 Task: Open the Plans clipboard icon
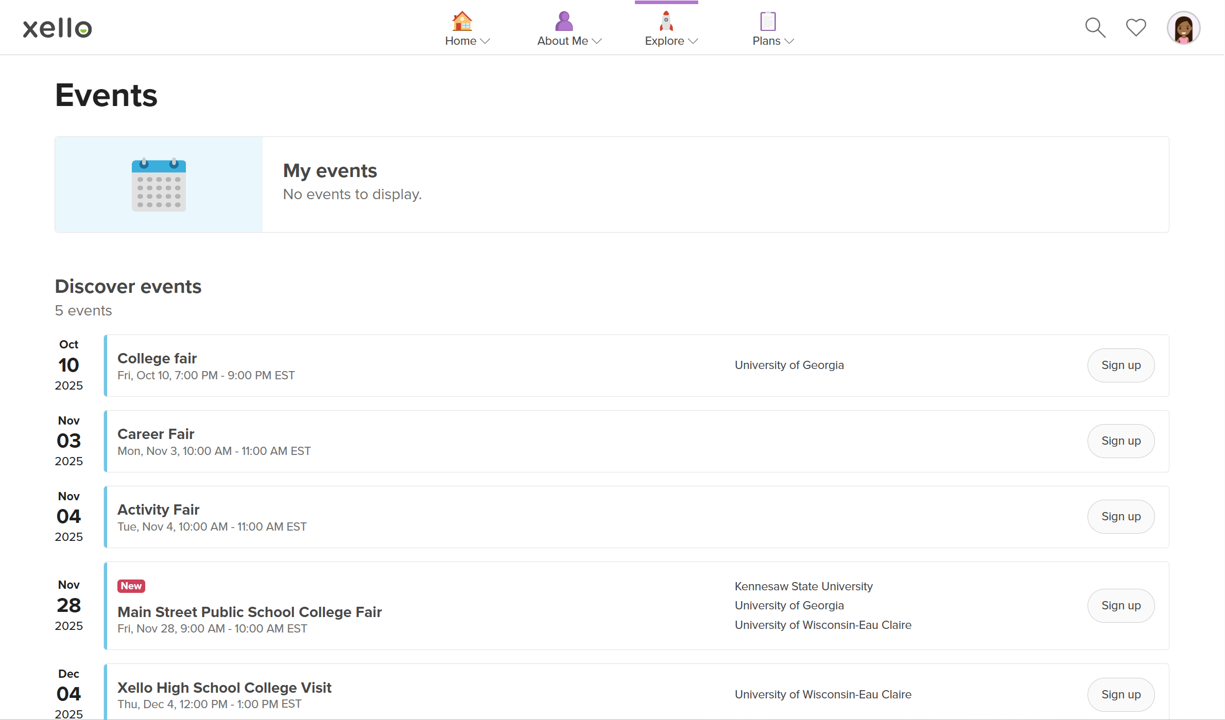click(x=767, y=21)
